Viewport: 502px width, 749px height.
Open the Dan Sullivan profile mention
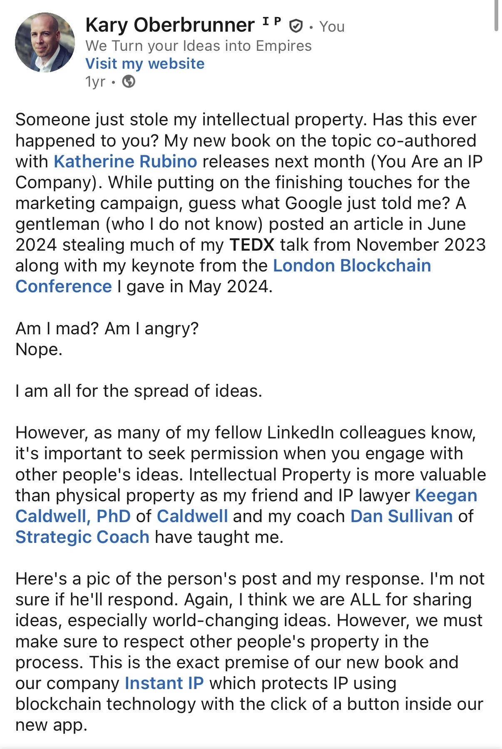[x=401, y=516]
